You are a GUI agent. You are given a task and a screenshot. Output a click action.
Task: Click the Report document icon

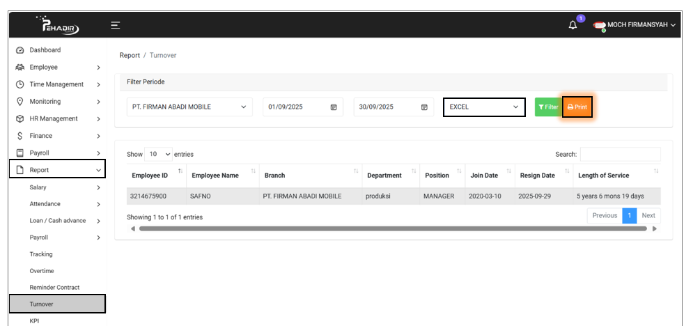(20, 170)
